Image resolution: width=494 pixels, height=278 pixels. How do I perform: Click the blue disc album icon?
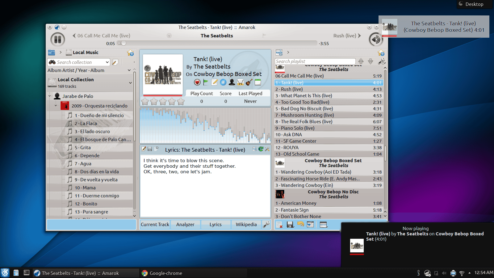[223, 82]
